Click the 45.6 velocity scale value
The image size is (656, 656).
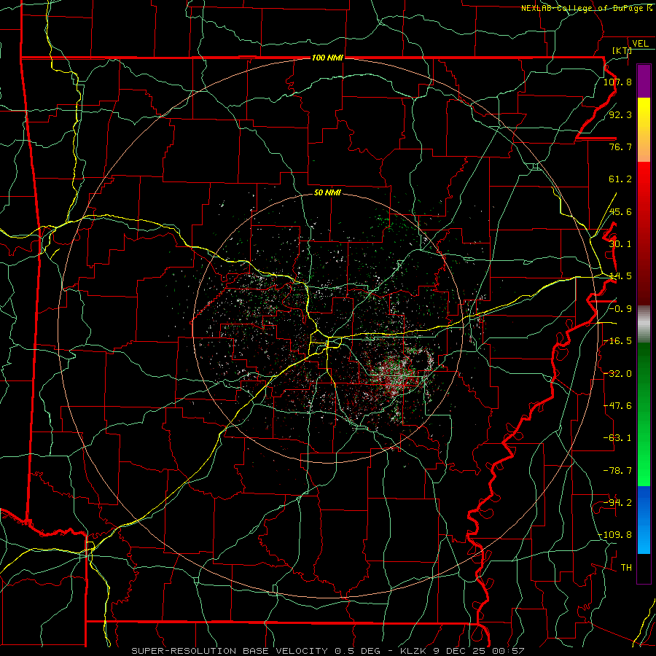(x=620, y=211)
